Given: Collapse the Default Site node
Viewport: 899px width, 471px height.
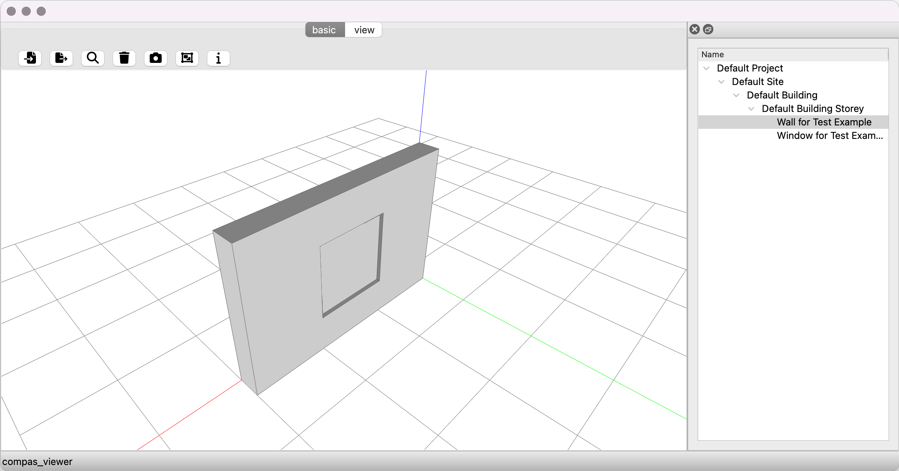Looking at the screenshot, I should [721, 82].
